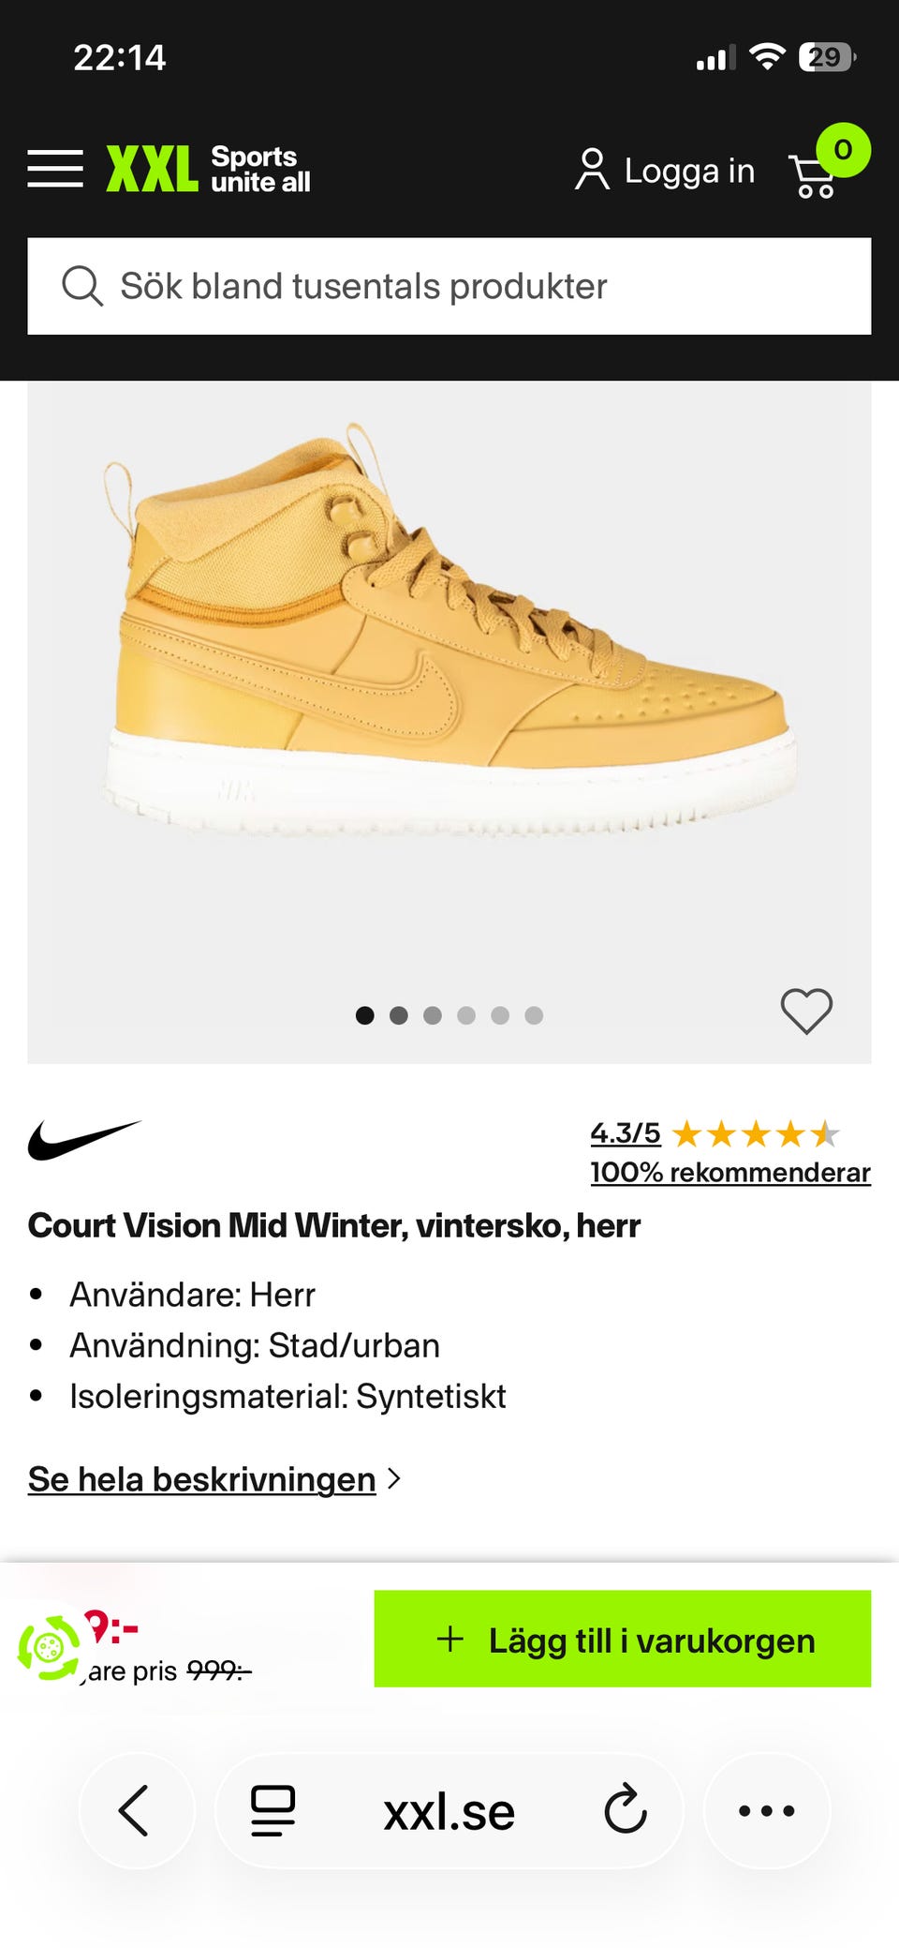Tap the XXL Sports logo
899x1948 pixels.
click(208, 169)
